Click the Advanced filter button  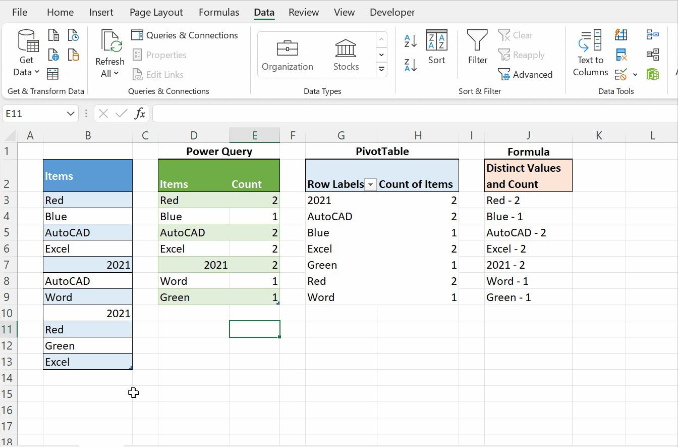[526, 74]
